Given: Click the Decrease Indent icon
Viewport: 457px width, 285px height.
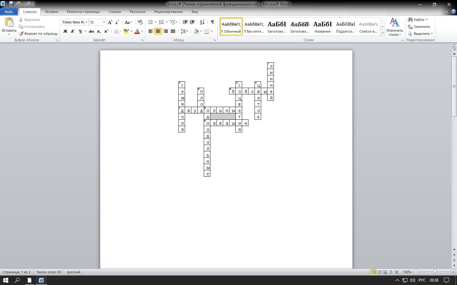Looking at the screenshot, I should click(185, 22).
